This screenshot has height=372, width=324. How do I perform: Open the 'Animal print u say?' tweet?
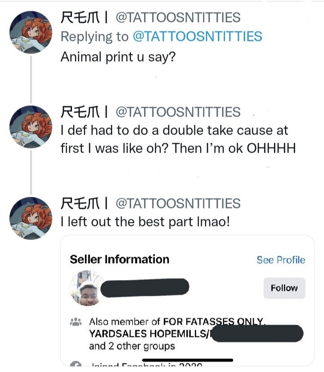(x=118, y=57)
